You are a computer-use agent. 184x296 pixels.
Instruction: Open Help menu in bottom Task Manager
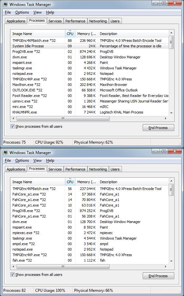(50, 160)
